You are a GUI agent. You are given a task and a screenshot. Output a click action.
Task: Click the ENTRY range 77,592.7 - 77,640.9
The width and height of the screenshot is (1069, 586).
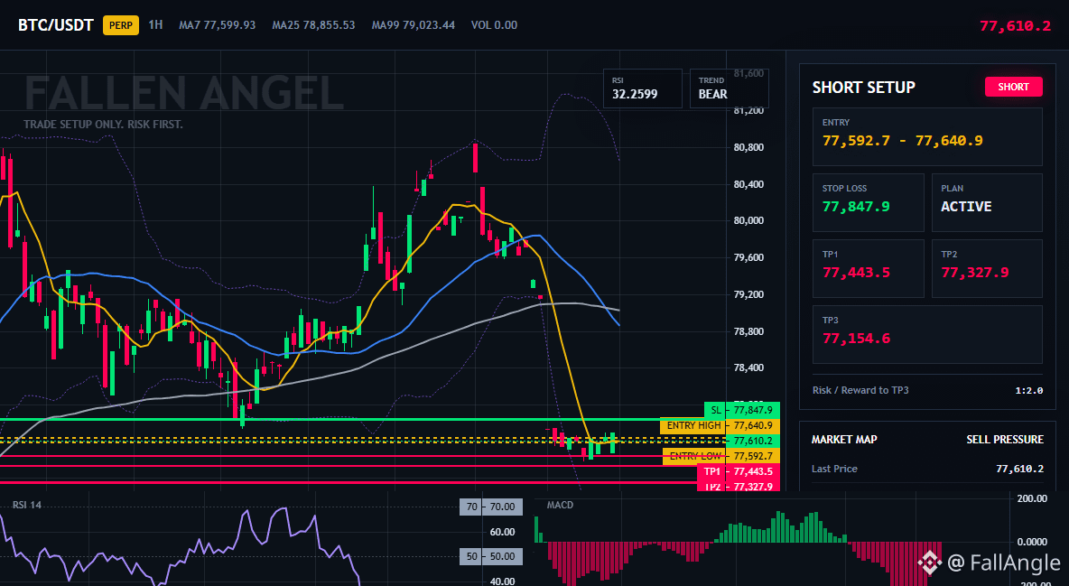[x=902, y=141]
